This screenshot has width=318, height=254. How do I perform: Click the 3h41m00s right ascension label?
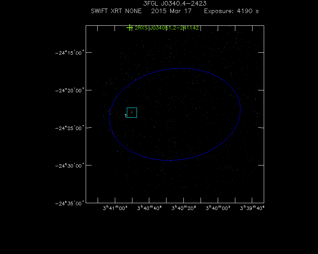click(x=115, y=208)
